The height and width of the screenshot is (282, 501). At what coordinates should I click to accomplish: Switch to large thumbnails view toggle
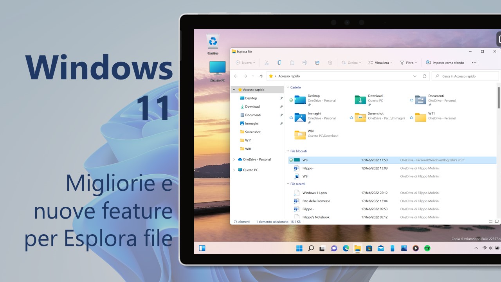497,221
